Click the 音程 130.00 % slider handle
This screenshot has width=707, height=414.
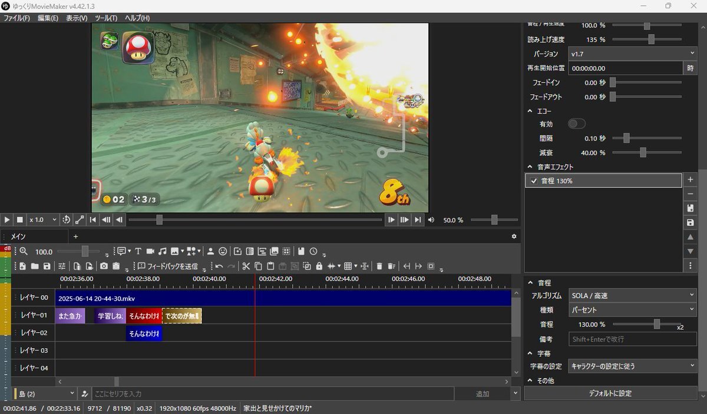(657, 324)
